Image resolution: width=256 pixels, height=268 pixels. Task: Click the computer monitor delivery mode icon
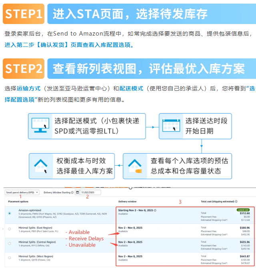pyautogui.click(x=40, y=126)
